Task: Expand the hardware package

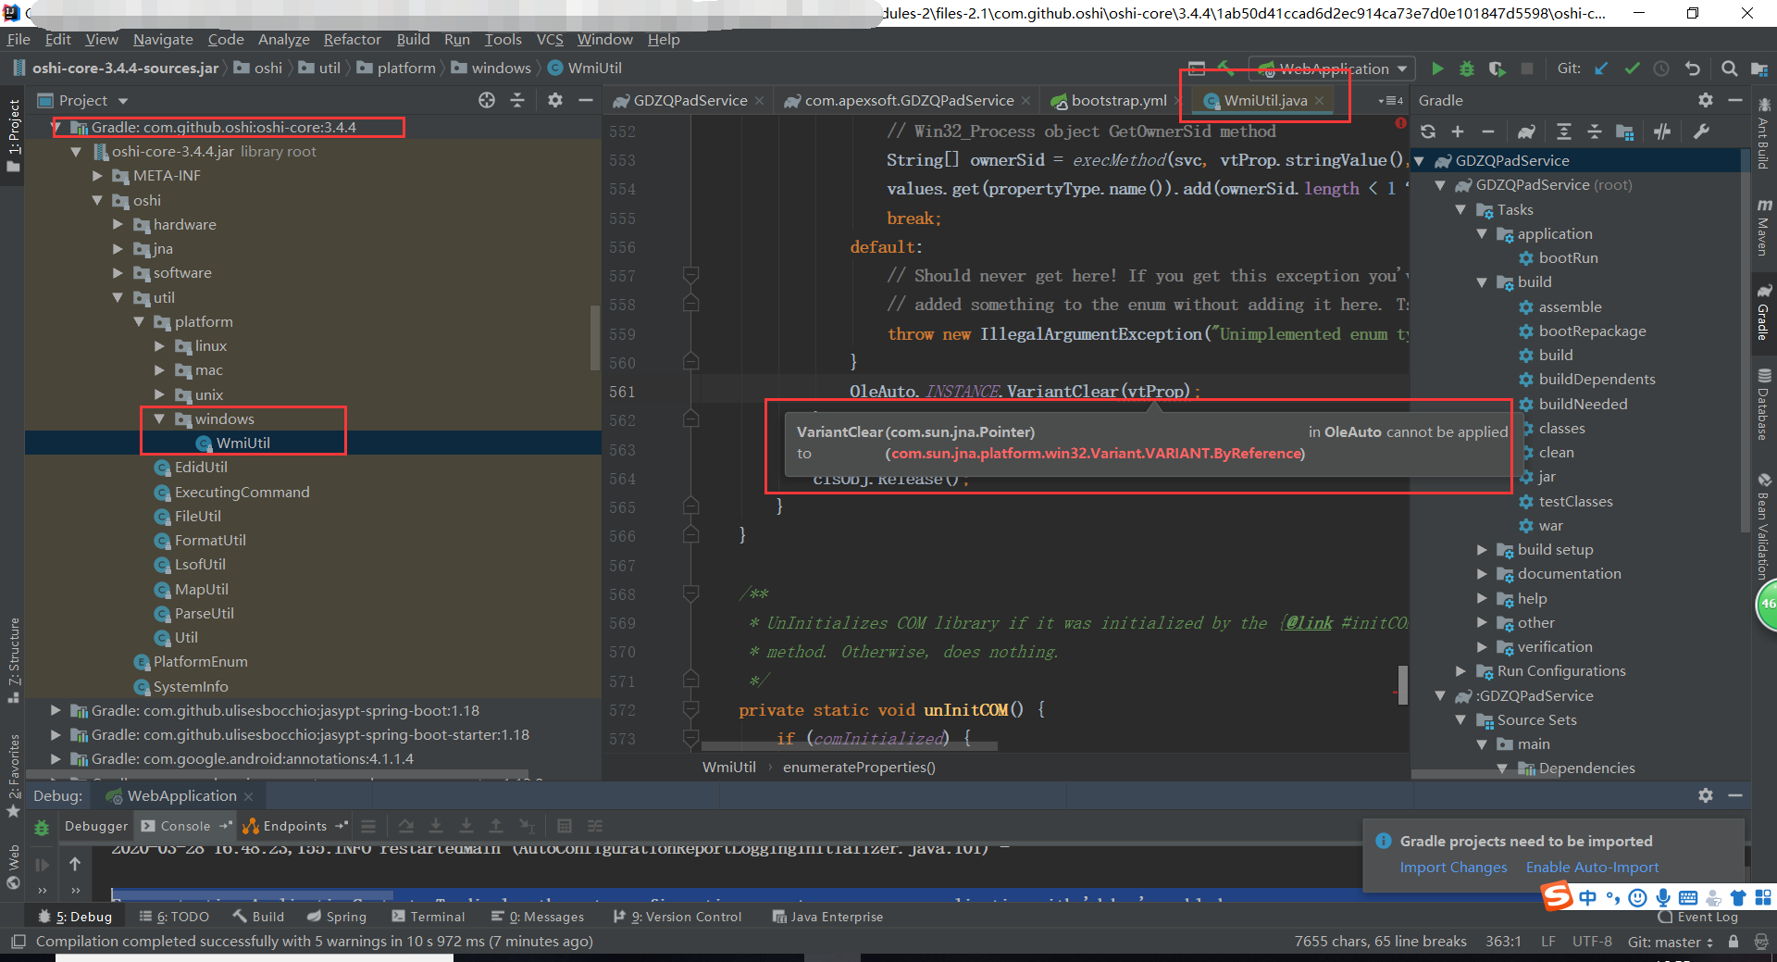Action: point(118,224)
